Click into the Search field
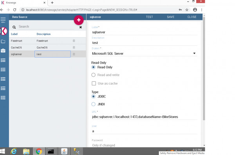Screen dimensions: 235x155 [46, 27]
